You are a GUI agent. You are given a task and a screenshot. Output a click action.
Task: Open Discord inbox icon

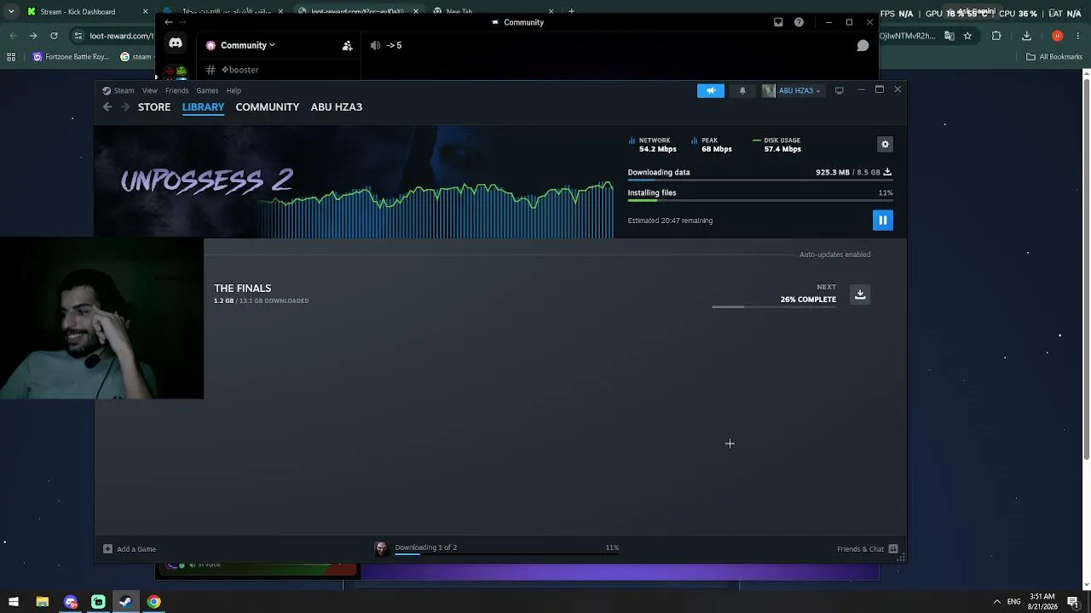(778, 22)
